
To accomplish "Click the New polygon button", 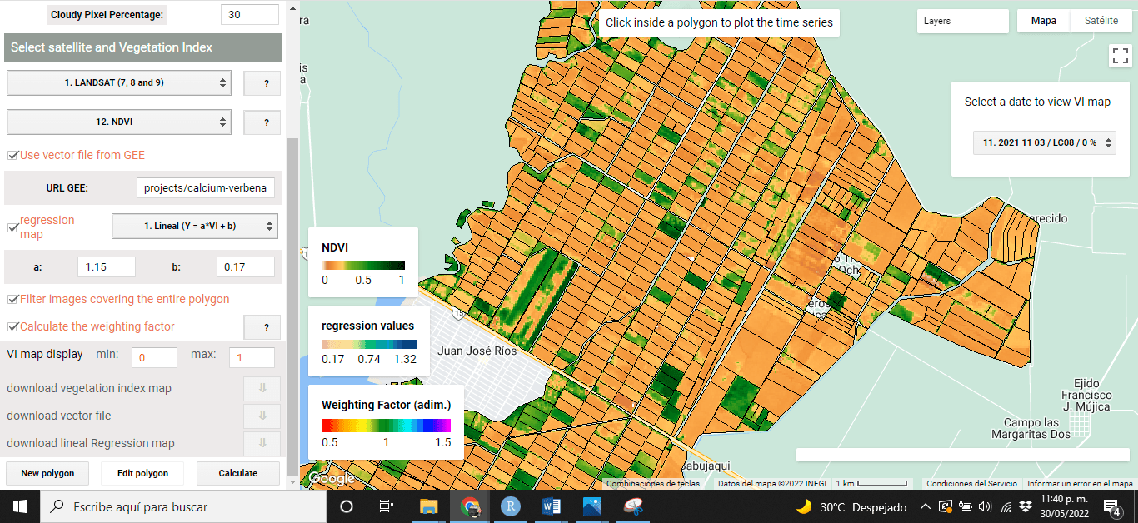I will pyautogui.click(x=47, y=473).
